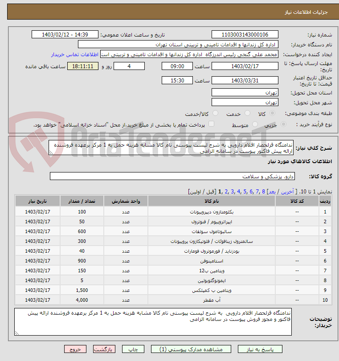Screen dimensions: 339x361
Task: Select row بکلومتازون دیپروپیونات
Action: (x=173, y=212)
